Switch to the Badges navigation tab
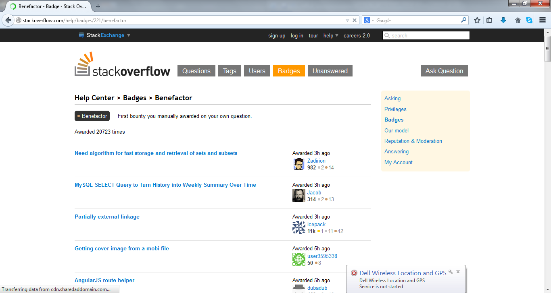Viewport: 551px width, 293px height. tap(288, 70)
